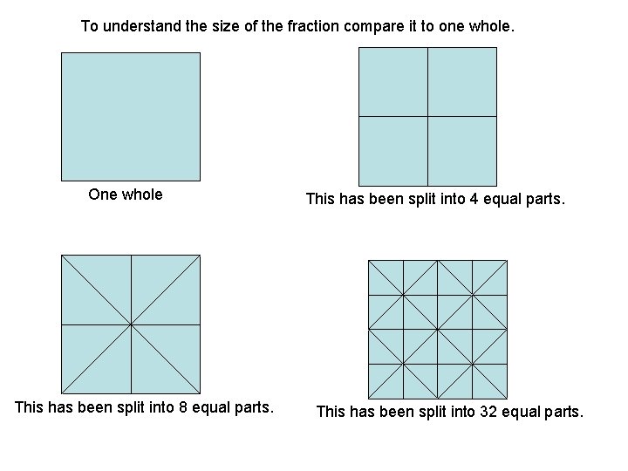Screen dimensions: 628x471
Task: Select the 'One whole' caption text
Action: click(x=126, y=195)
